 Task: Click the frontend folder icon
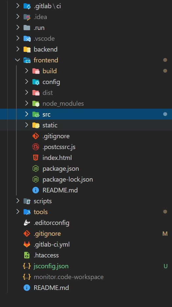click(27, 60)
